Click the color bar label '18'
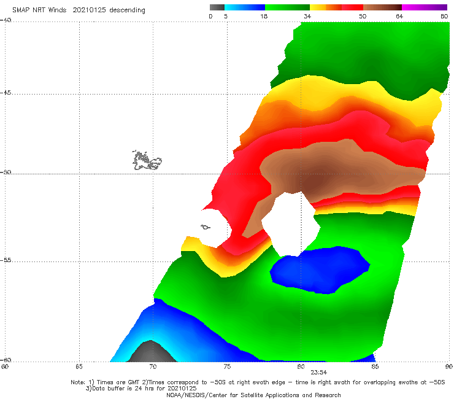The image size is (454, 399). coord(264,16)
